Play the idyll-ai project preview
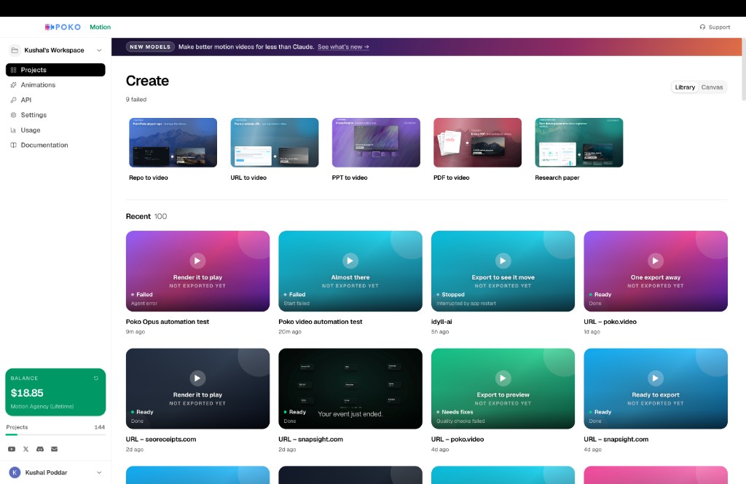The image size is (746, 484). (x=503, y=261)
